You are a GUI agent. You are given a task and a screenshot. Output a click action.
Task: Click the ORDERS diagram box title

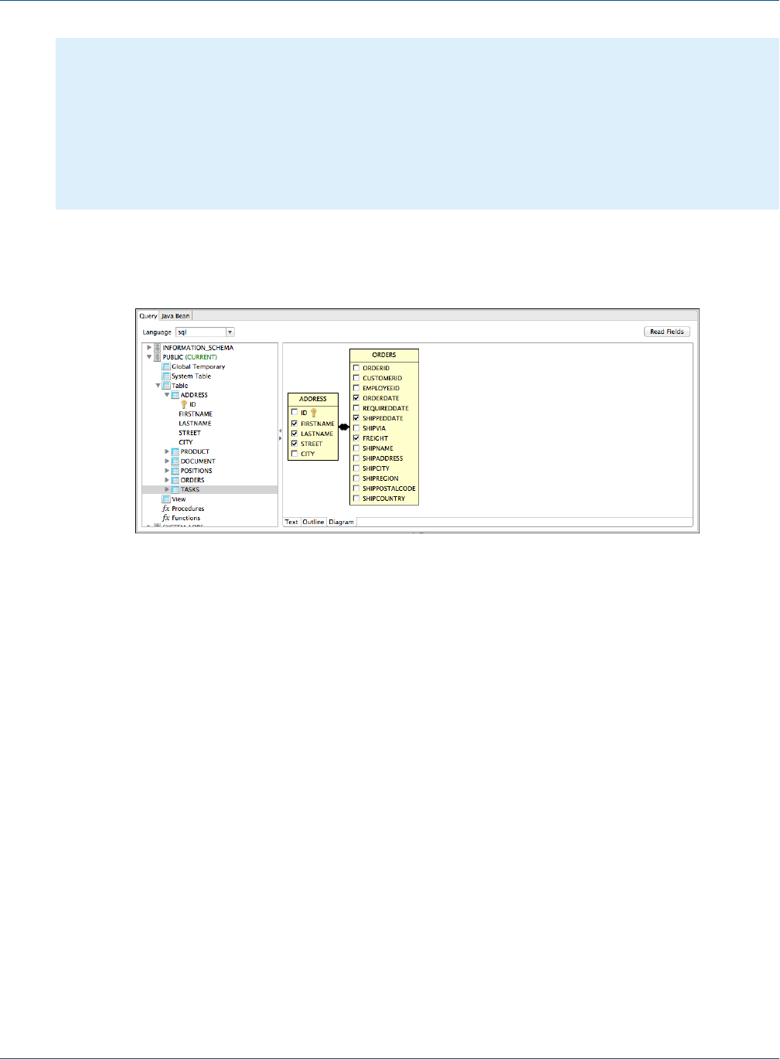point(384,355)
